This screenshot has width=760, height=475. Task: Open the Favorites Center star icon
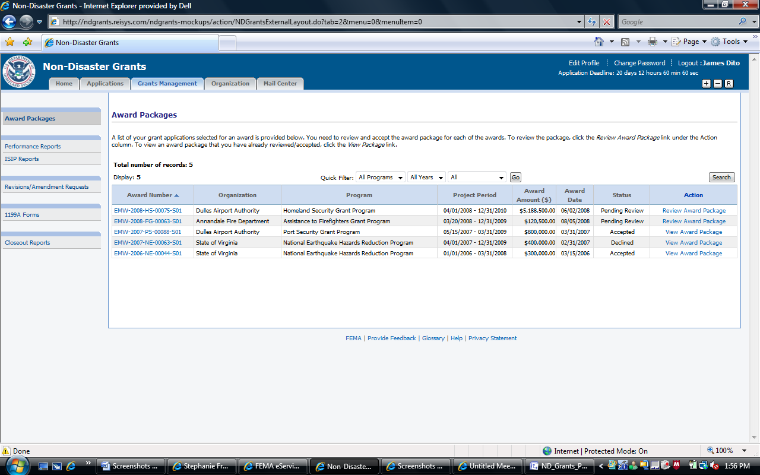click(x=9, y=42)
